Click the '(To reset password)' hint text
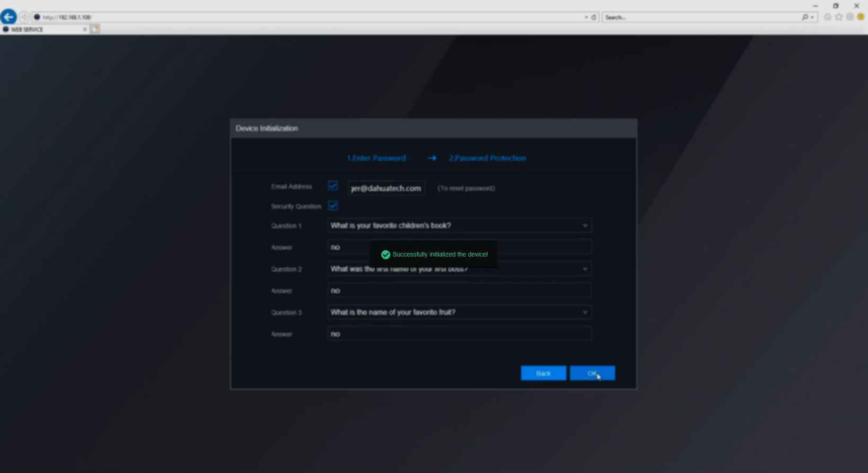Screen dimensions: 868x473 466,188
